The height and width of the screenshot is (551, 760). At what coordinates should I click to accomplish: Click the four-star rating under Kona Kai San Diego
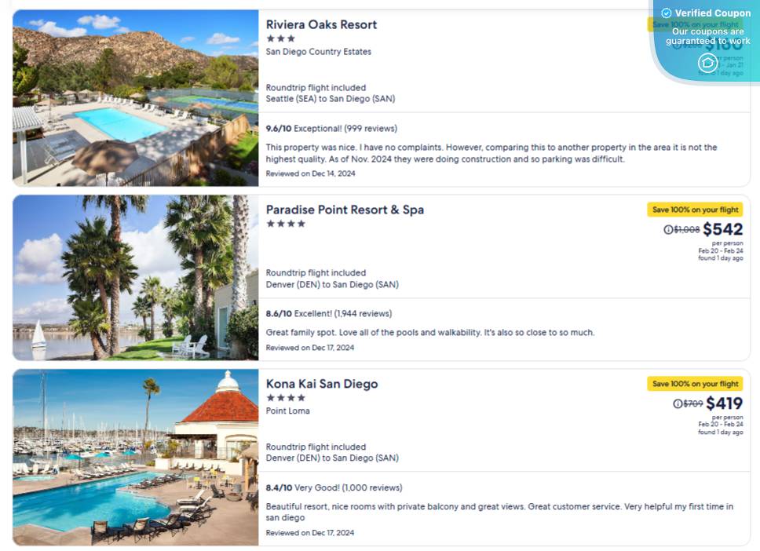pyautogui.click(x=286, y=398)
